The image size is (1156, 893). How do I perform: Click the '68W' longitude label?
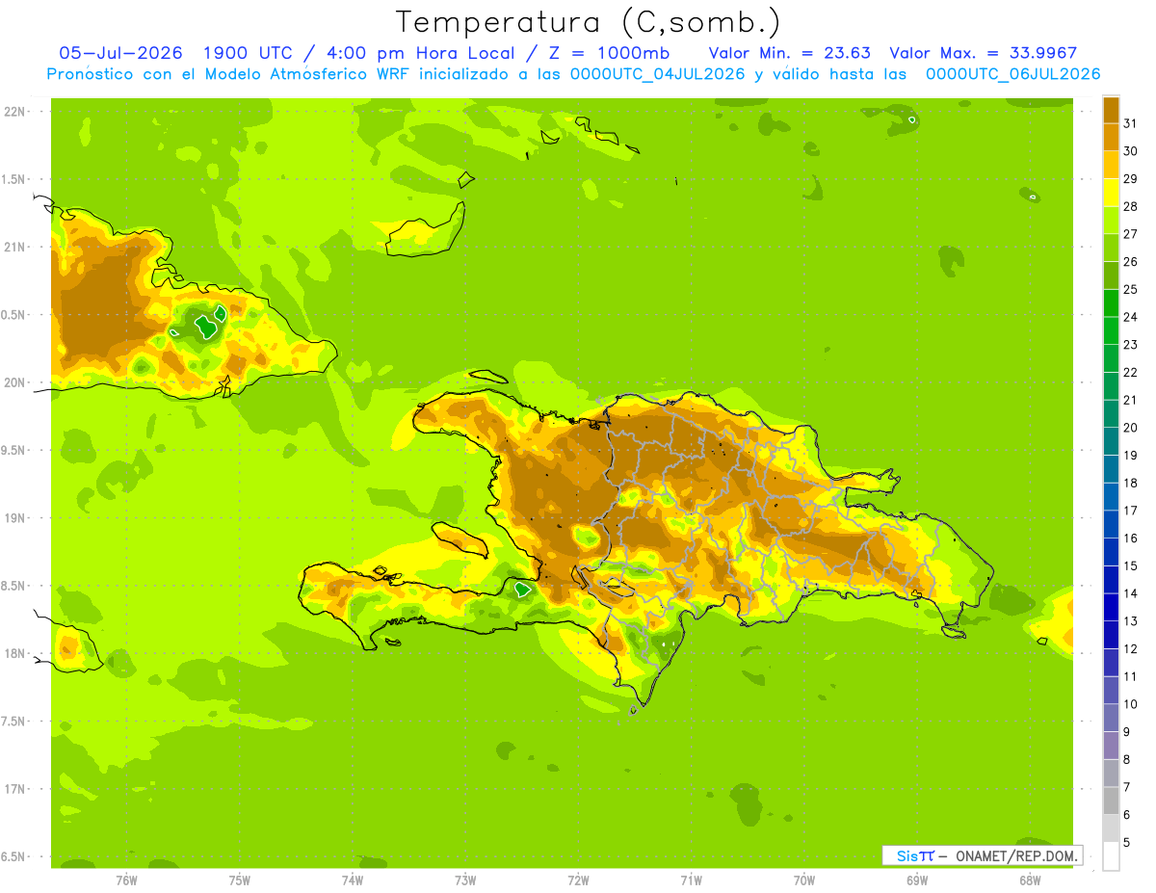coord(1030,880)
